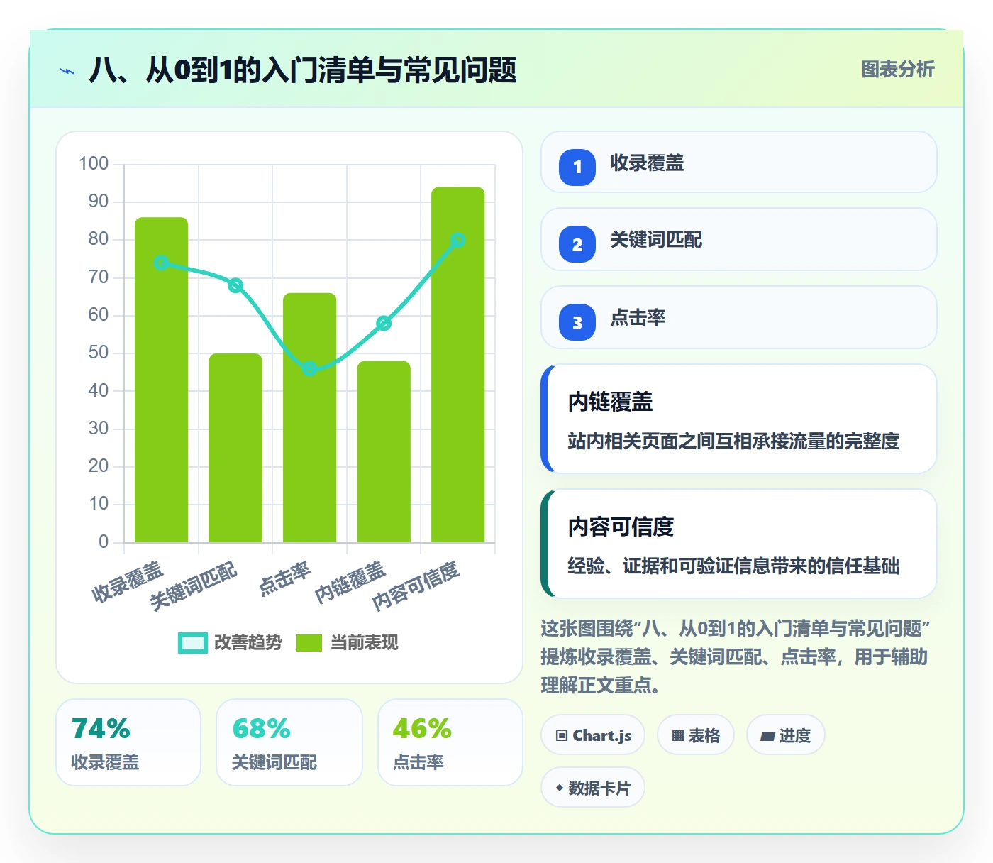Select the 进度 tag
This screenshot has width=993, height=863.
click(786, 735)
